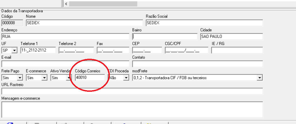Click the Código field showing 000008
This screenshot has width=296, height=124.
pyautogui.click(x=12, y=23)
